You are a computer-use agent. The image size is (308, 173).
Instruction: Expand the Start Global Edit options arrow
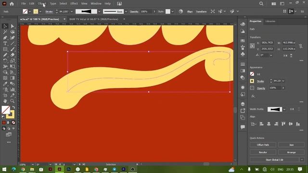pyautogui.click(x=302, y=160)
